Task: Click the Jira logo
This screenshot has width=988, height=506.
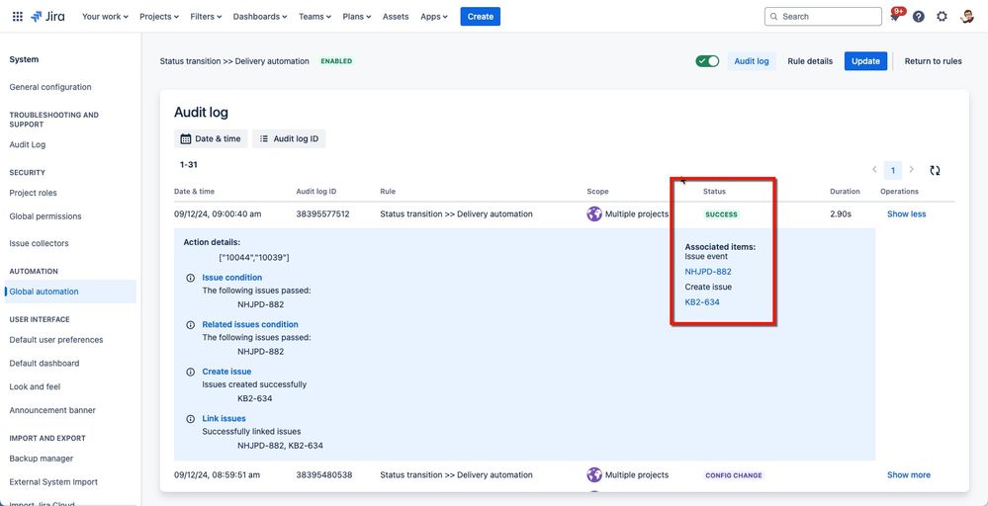Action: pyautogui.click(x=47, y=17)
